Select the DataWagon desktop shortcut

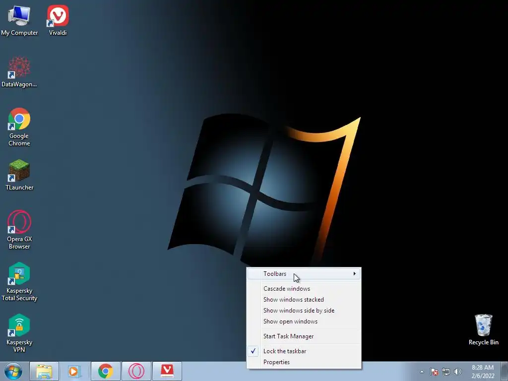click(x=19, y=72)
